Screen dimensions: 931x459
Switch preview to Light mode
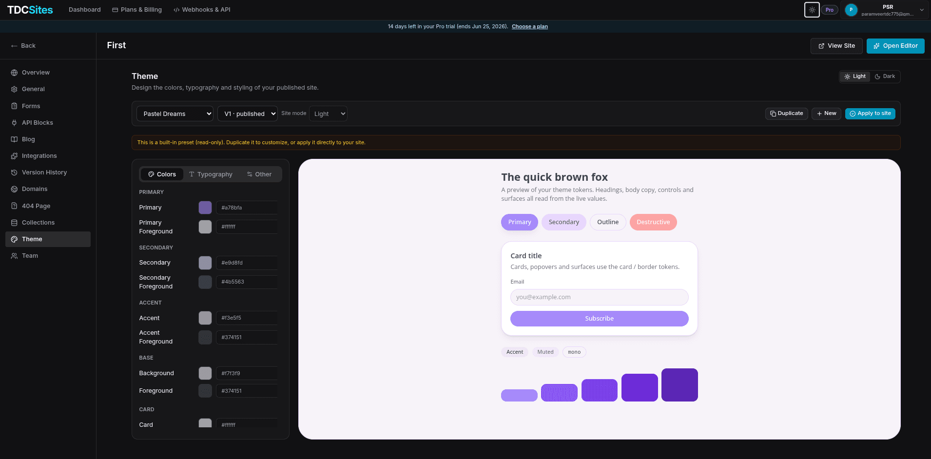(855, 76)
